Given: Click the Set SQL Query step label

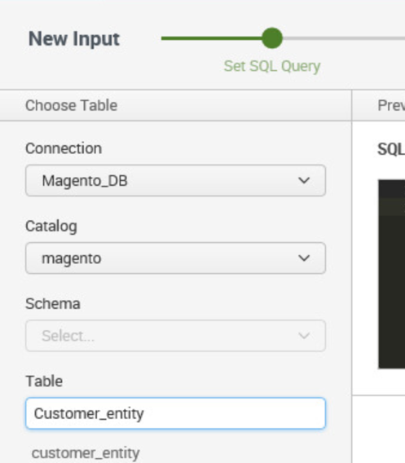Looking at the screenshot, I should 272,66.
